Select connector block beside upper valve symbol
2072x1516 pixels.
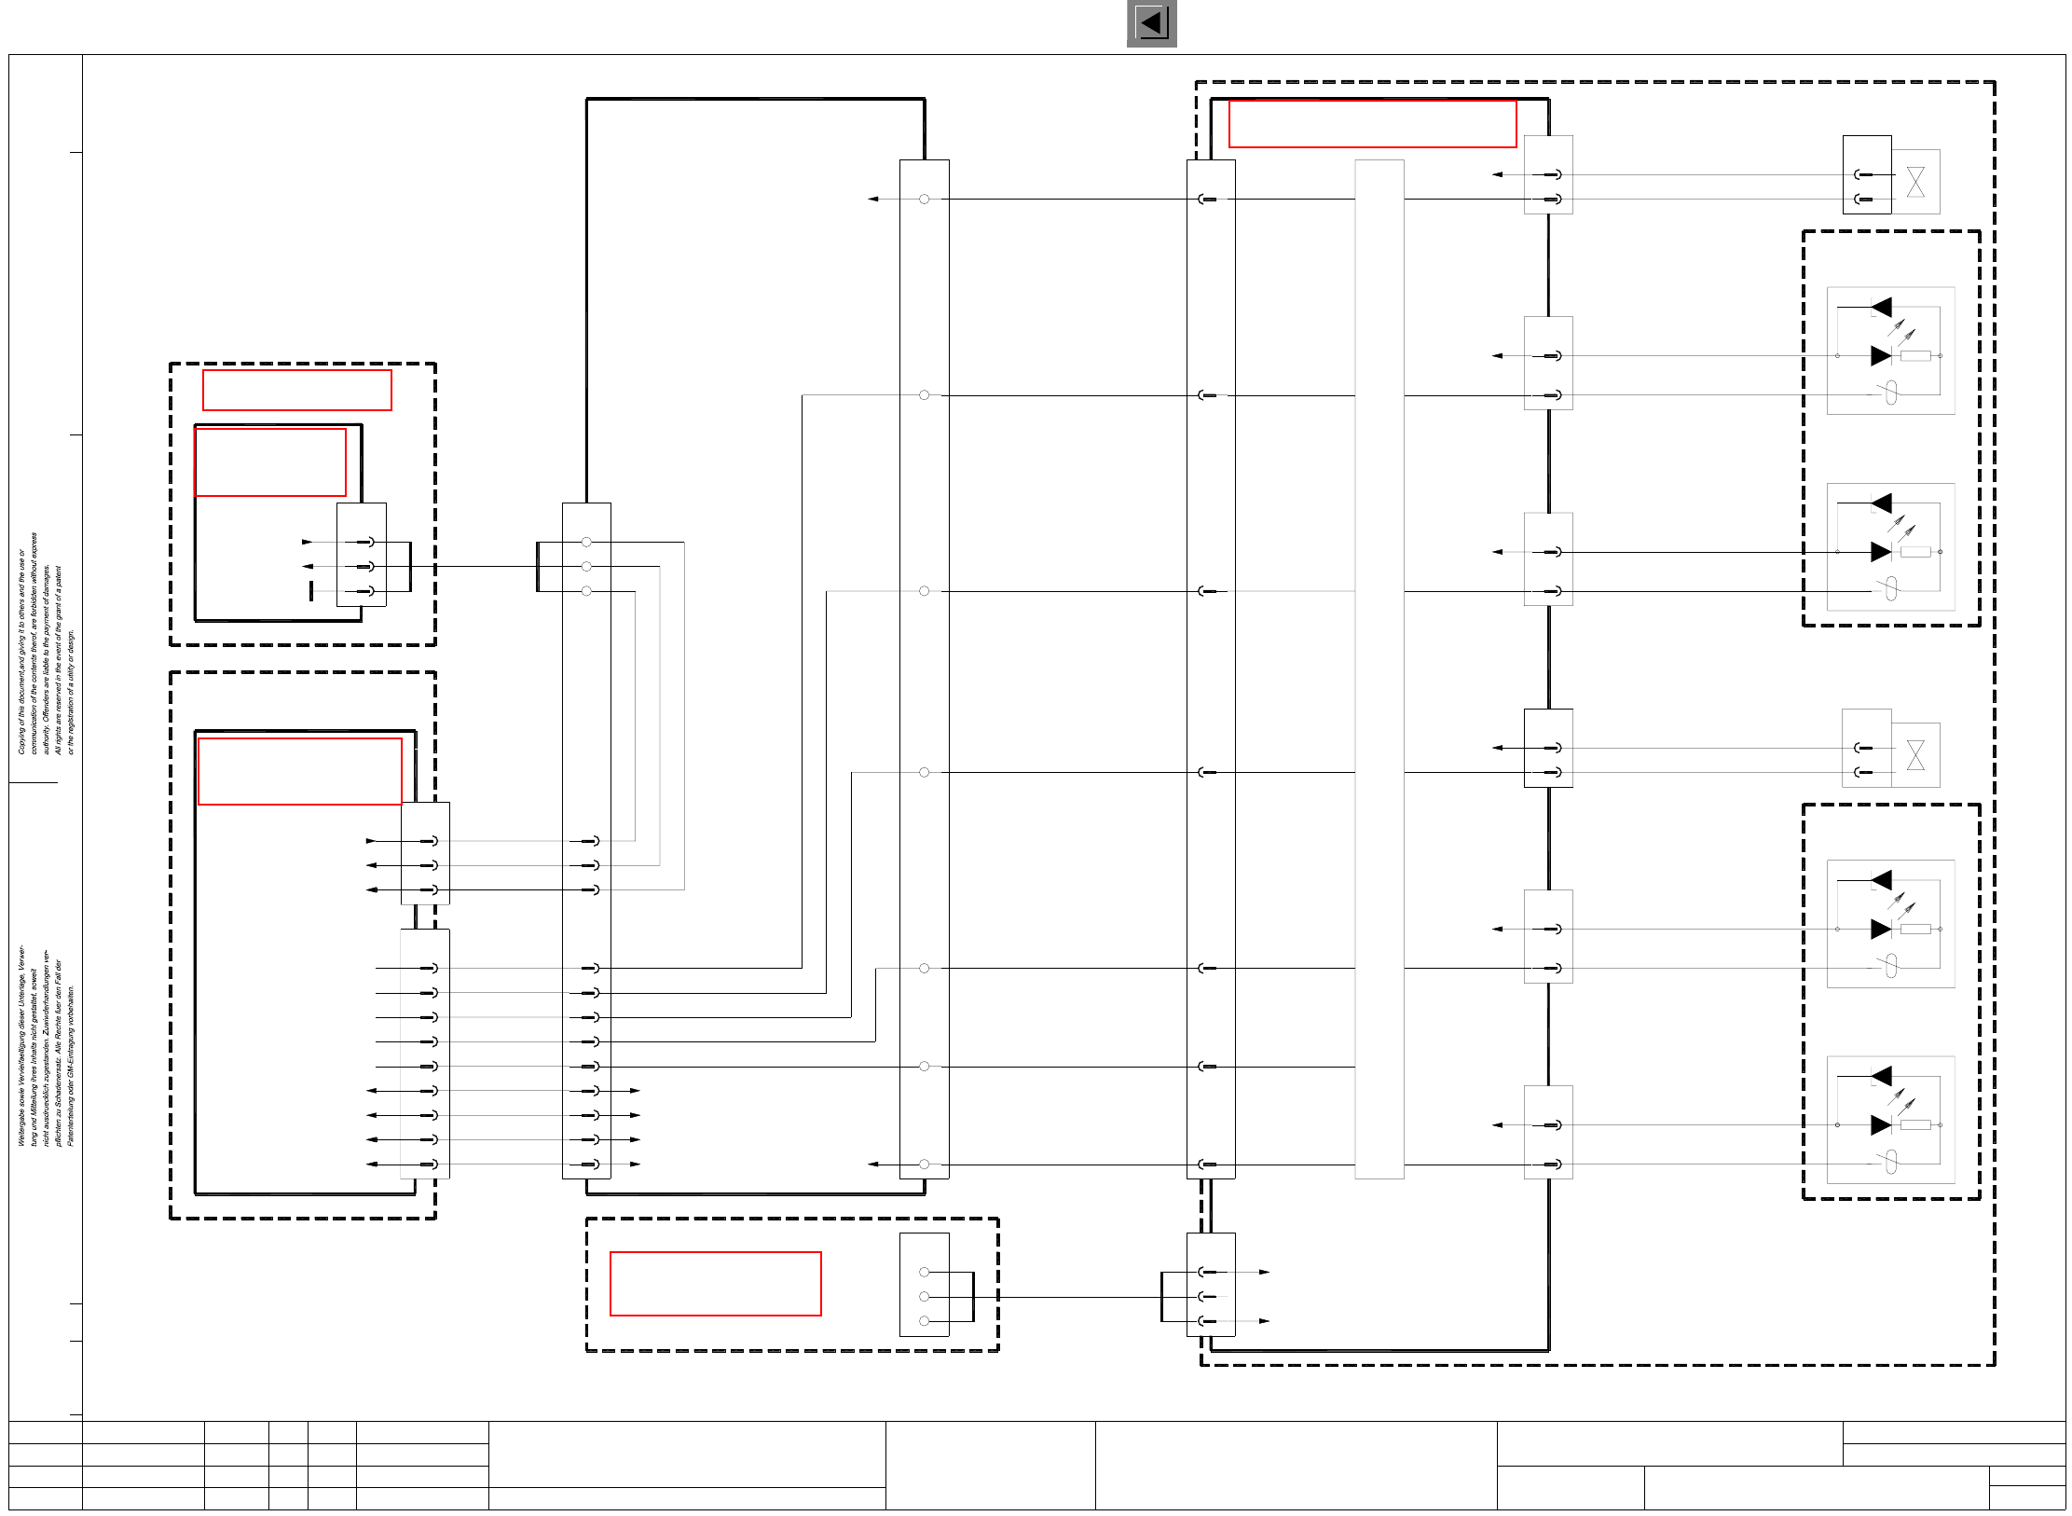pyautogui.click(x=1866, y=174)
